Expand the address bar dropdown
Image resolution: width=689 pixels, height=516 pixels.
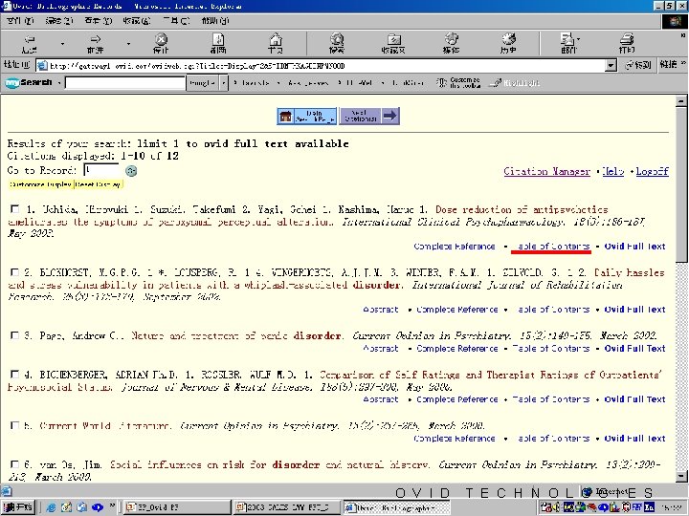pyautogui.click(x=611, y=66)
